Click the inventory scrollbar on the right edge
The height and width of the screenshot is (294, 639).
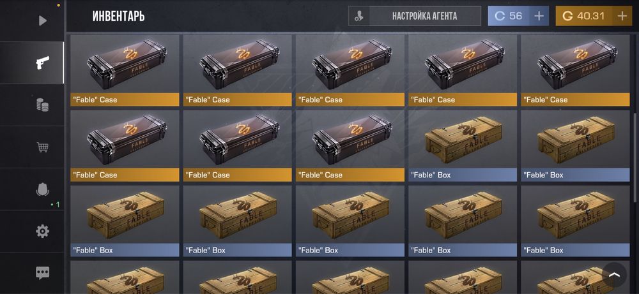coord(635,118)
